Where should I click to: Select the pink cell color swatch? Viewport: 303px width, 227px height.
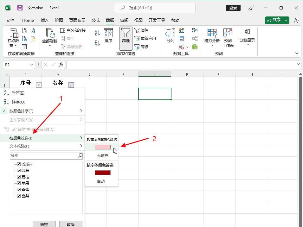102,147
